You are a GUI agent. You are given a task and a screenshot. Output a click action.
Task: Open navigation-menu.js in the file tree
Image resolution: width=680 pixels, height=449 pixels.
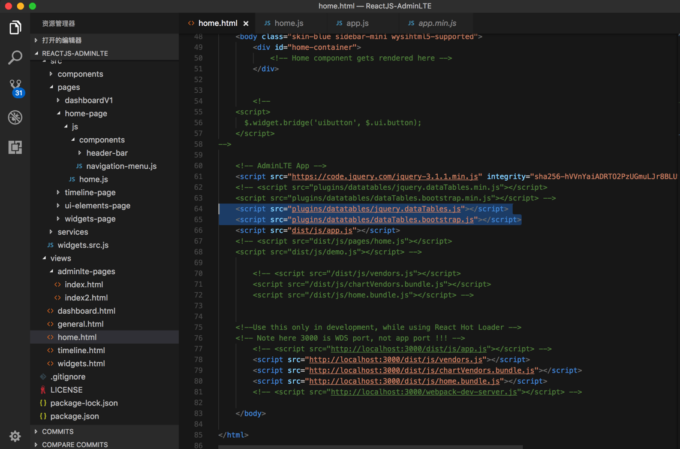pyautogui.click(x=121, y=166)
